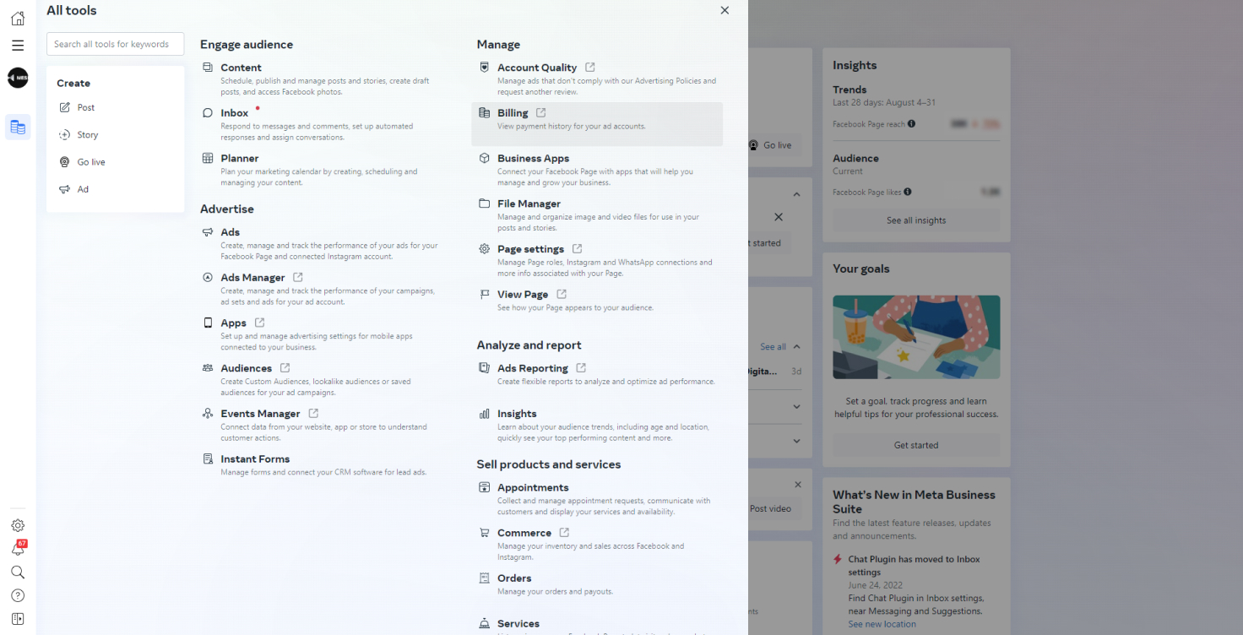Click the Home icon in left sidebar
Viewport: 1243px width, 635px height.
click(18, 19)
